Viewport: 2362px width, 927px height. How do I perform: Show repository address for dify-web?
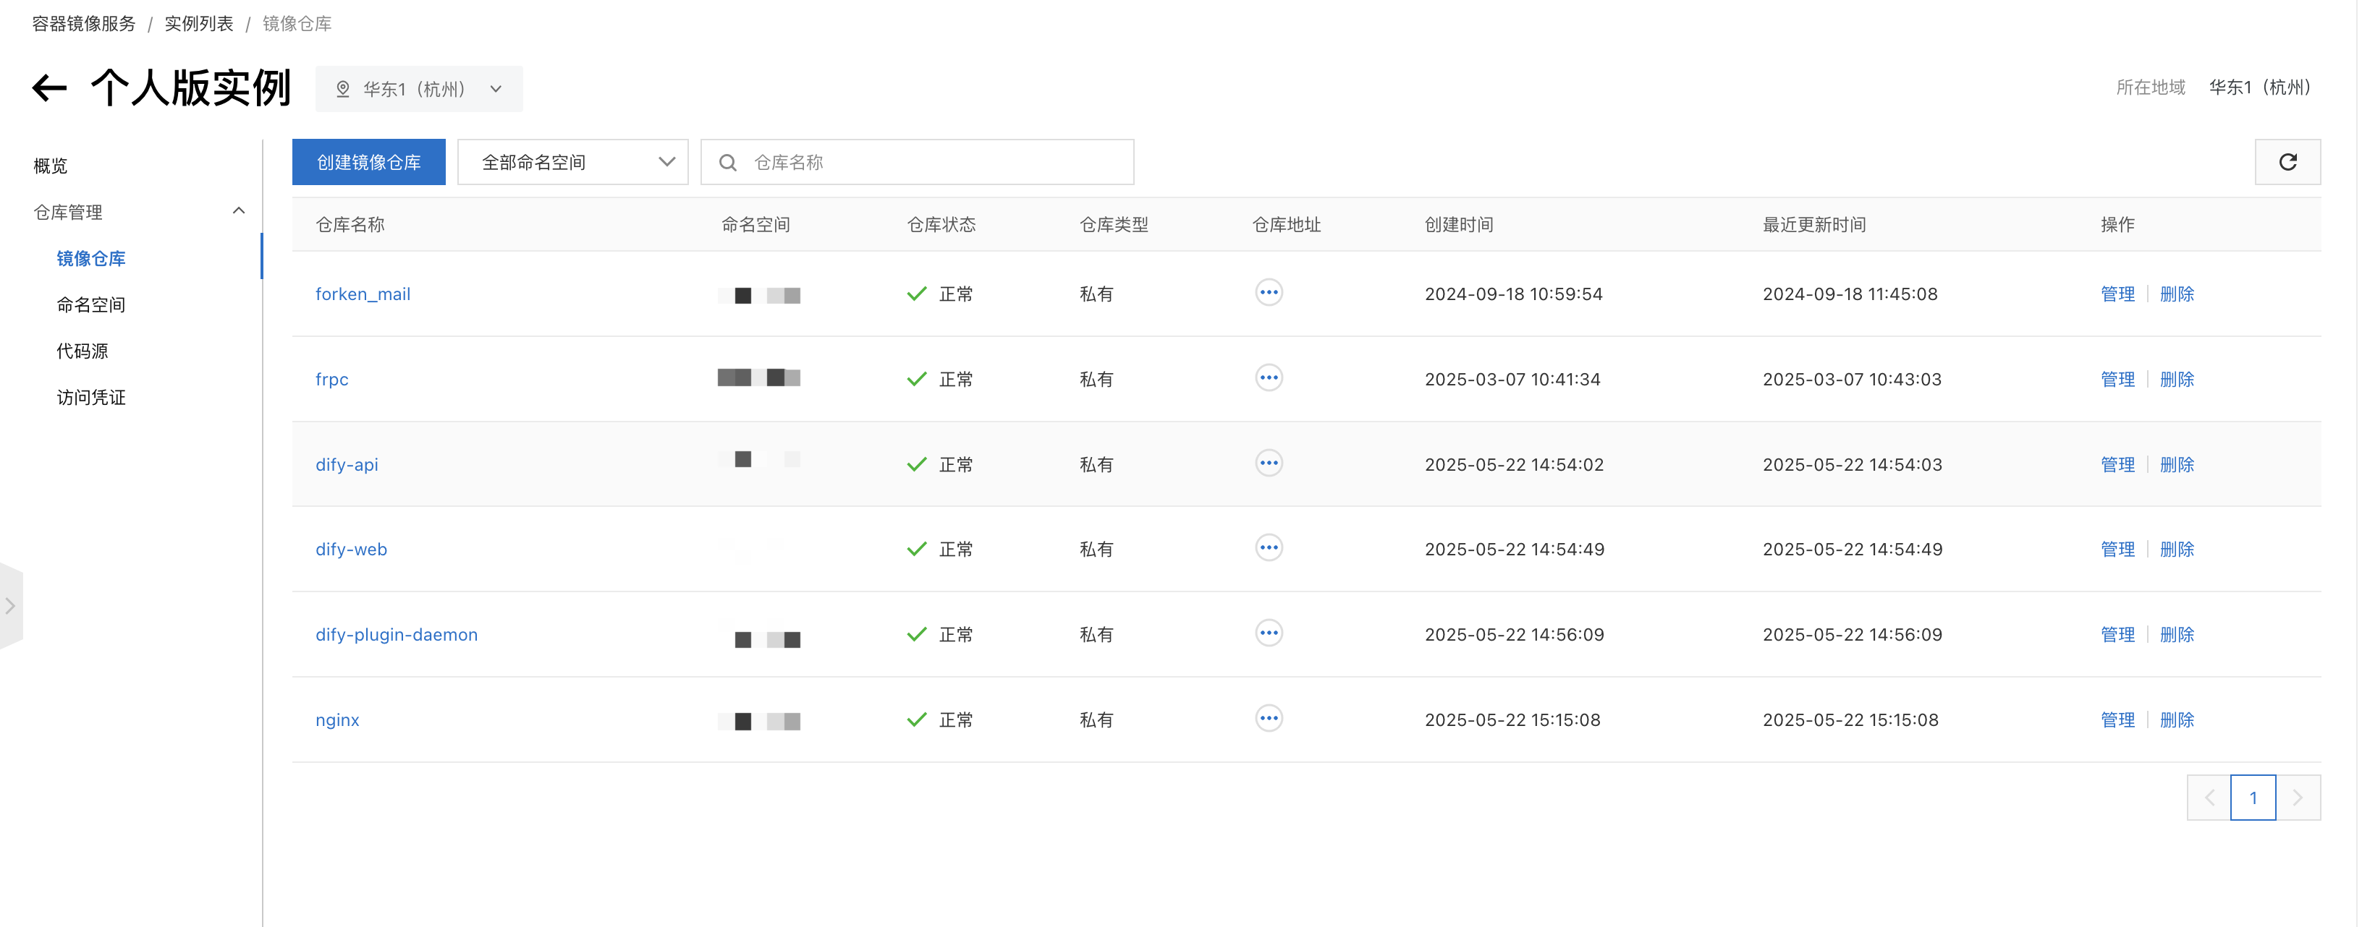(1268, 549)
